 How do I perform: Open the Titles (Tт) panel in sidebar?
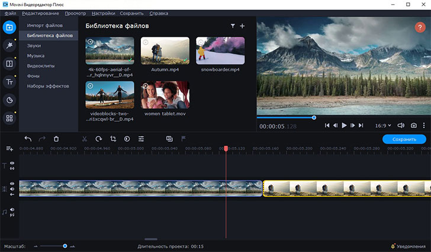(x=9, y=82)
